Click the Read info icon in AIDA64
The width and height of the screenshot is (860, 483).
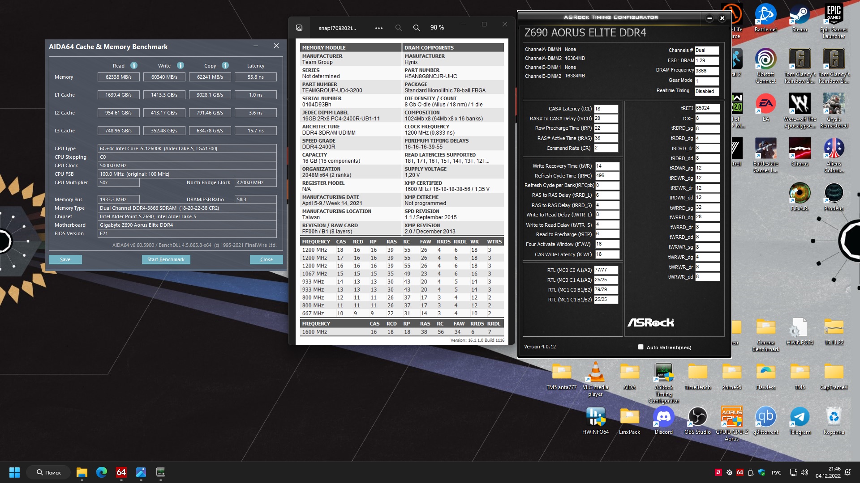(x=133, y=65)
